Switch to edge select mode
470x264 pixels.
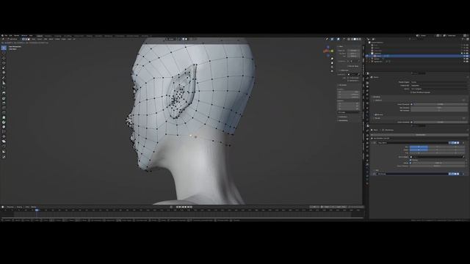coord(26,39)
